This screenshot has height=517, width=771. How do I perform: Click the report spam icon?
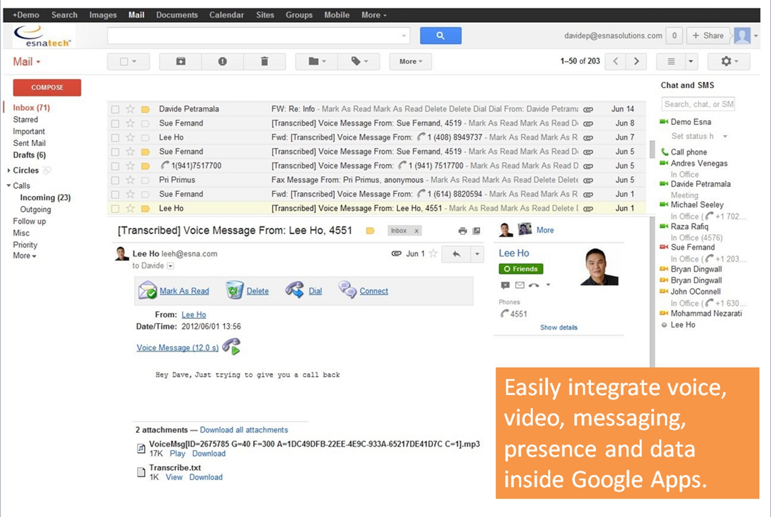click(223, 61)
